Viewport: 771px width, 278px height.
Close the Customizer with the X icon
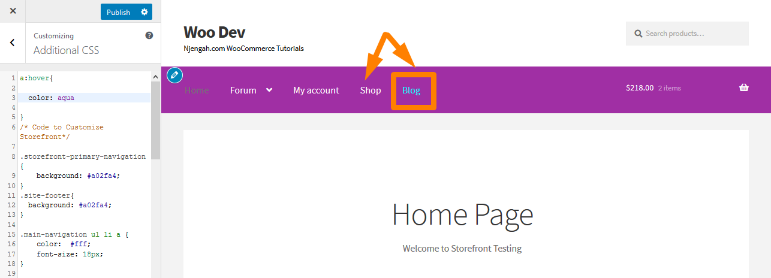point(13,11)
